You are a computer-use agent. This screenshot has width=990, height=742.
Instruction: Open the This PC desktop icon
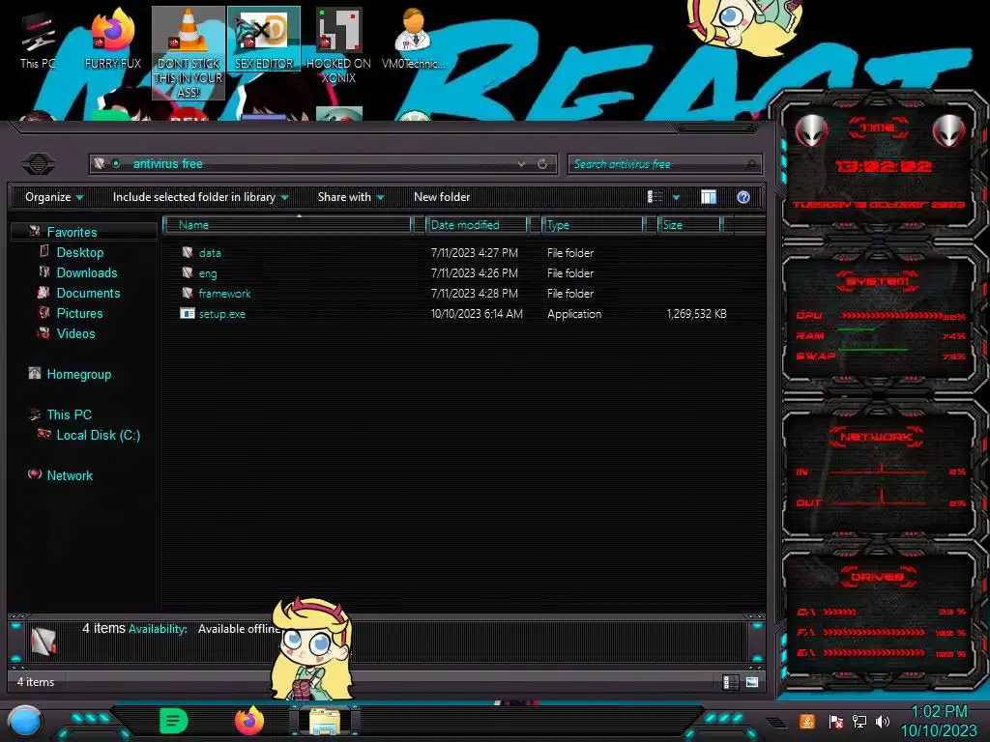click(x=38, y=42)
